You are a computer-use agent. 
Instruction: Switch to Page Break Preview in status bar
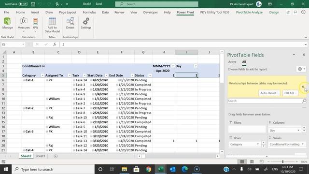pos(261,161)
